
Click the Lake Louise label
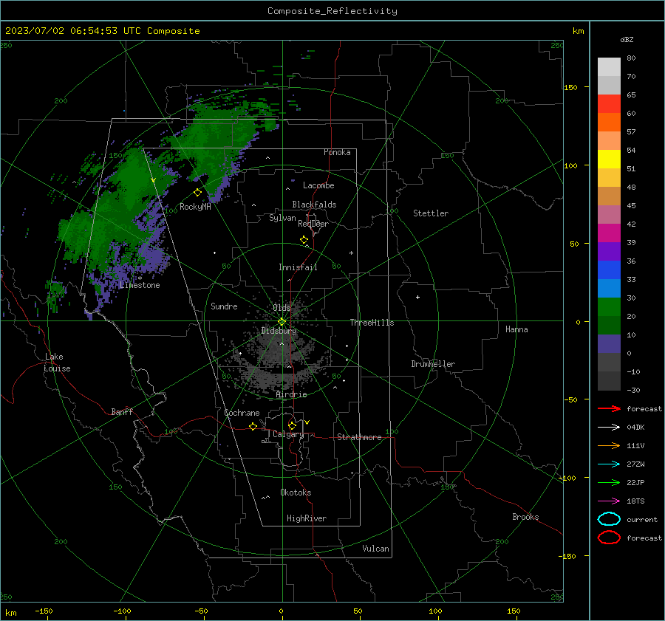coord(57,363)
